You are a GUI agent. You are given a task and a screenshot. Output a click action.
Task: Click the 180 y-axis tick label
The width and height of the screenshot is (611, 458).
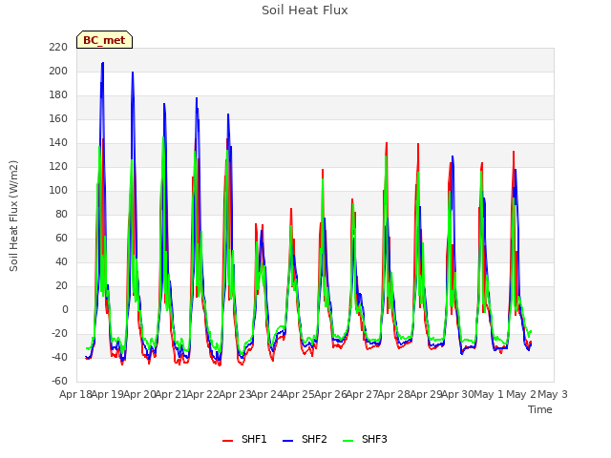[58, 95]
